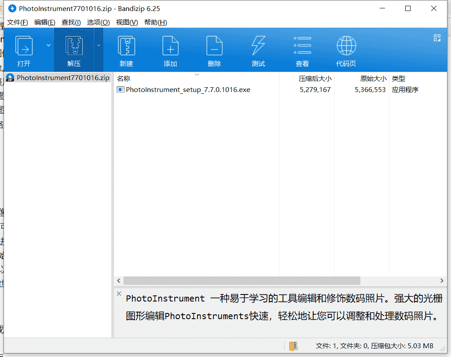Image resolution: width=451 pixels, height=357 pixels.
Task: Expand the Open button dropdown arrow
Action: click(x=48, y=45)
